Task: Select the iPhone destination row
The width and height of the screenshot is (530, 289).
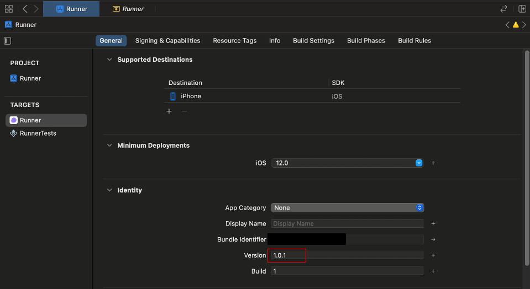Action: [312, 96]
